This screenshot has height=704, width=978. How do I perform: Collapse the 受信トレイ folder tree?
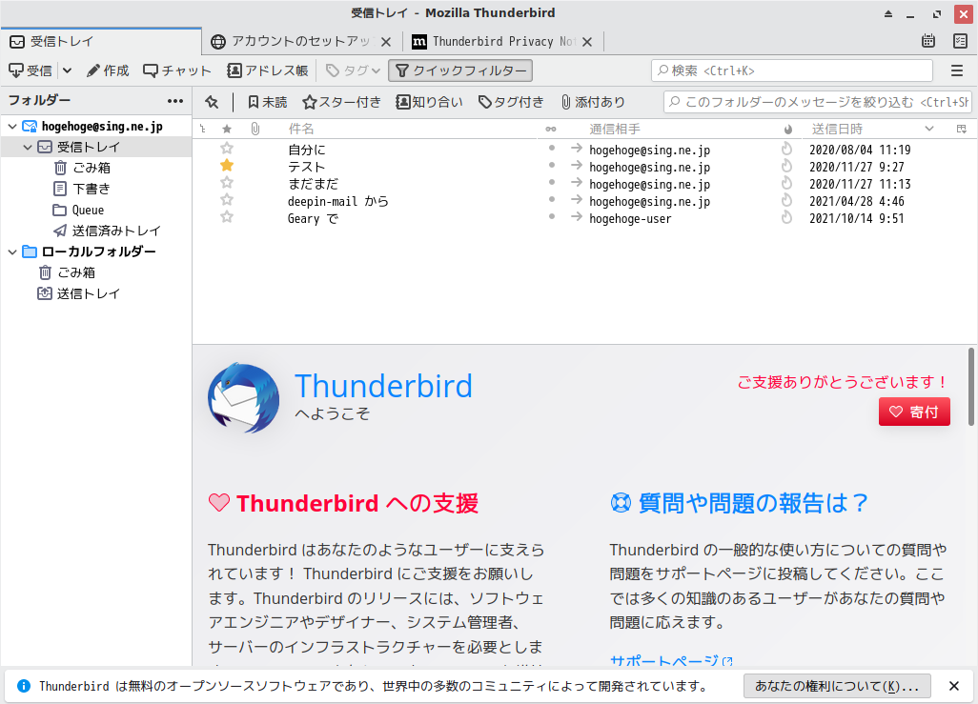[28, 147]
